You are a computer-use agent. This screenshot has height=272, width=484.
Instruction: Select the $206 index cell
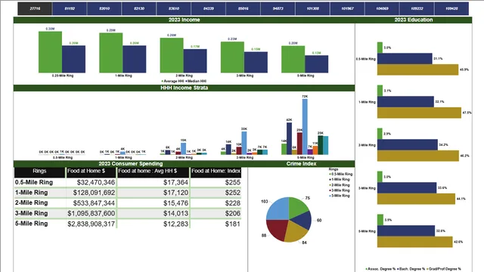pos(216,213)
